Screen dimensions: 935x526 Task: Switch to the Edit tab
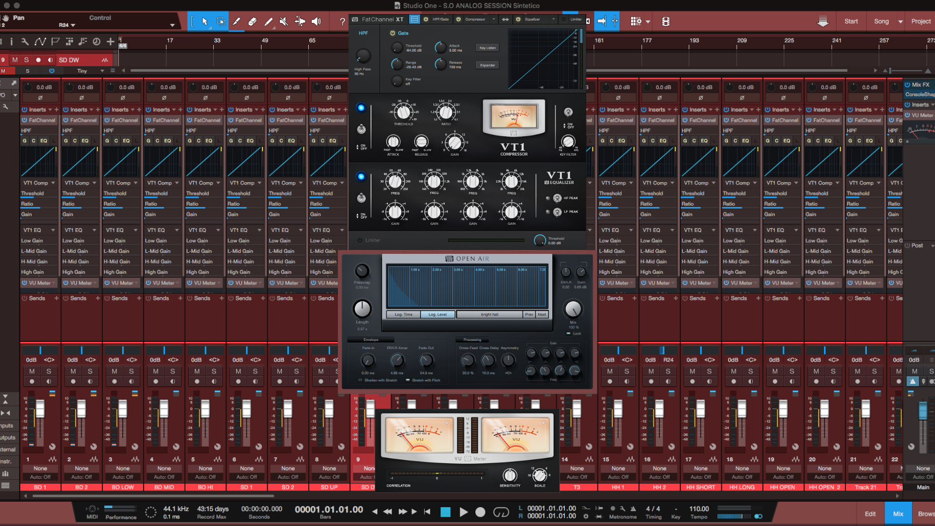(x=870, y=514)
